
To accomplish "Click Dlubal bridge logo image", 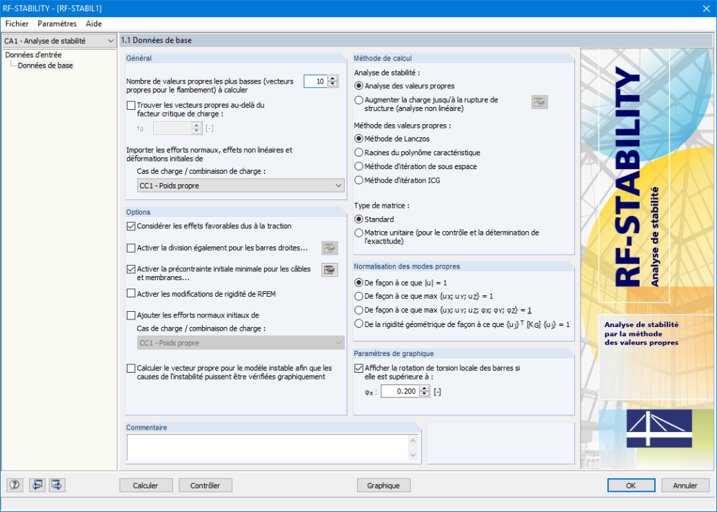I will click(659, 429).
